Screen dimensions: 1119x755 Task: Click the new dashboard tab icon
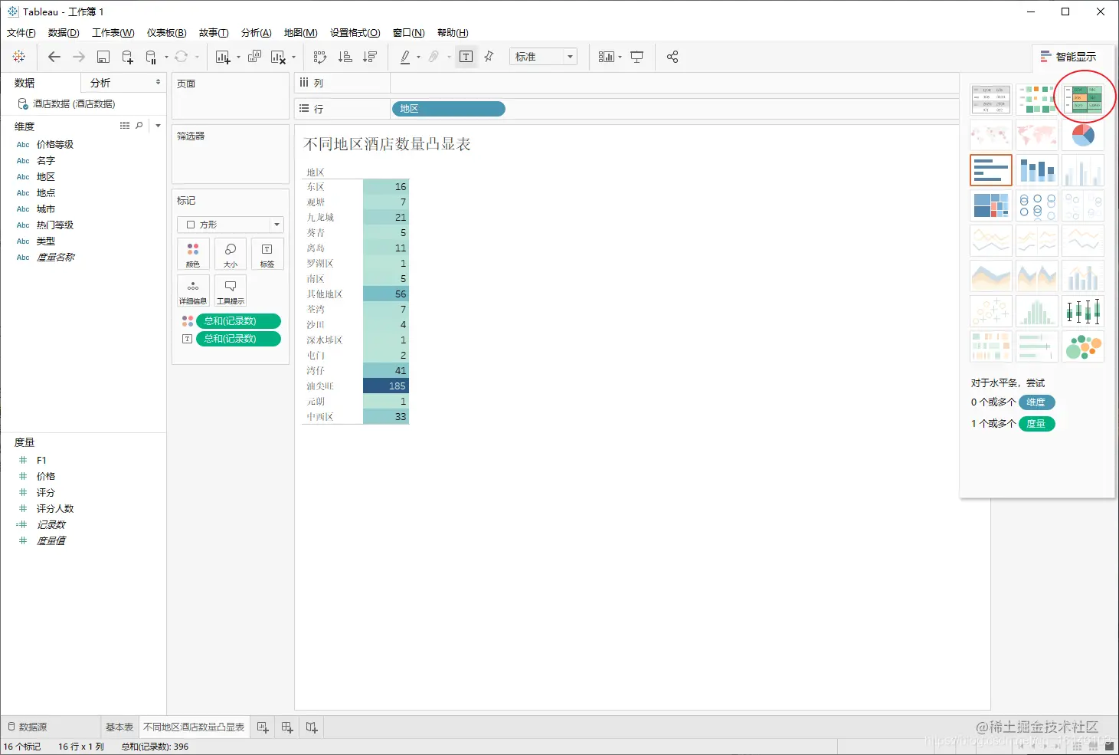pyautogui.click(x=287, y=727)
